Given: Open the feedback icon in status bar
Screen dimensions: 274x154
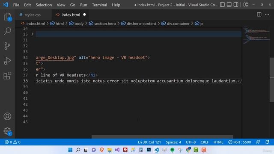Looking at the screenshot, I should point(258,142).
